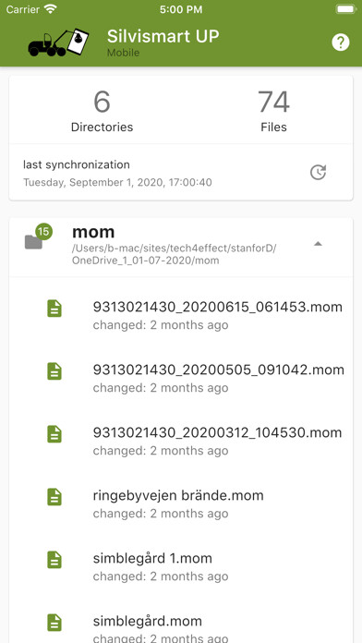Tap the synchronization refresh clock icon
This screenshot has width=362, height=643.
pyautogui.click(x=318, y=172)
